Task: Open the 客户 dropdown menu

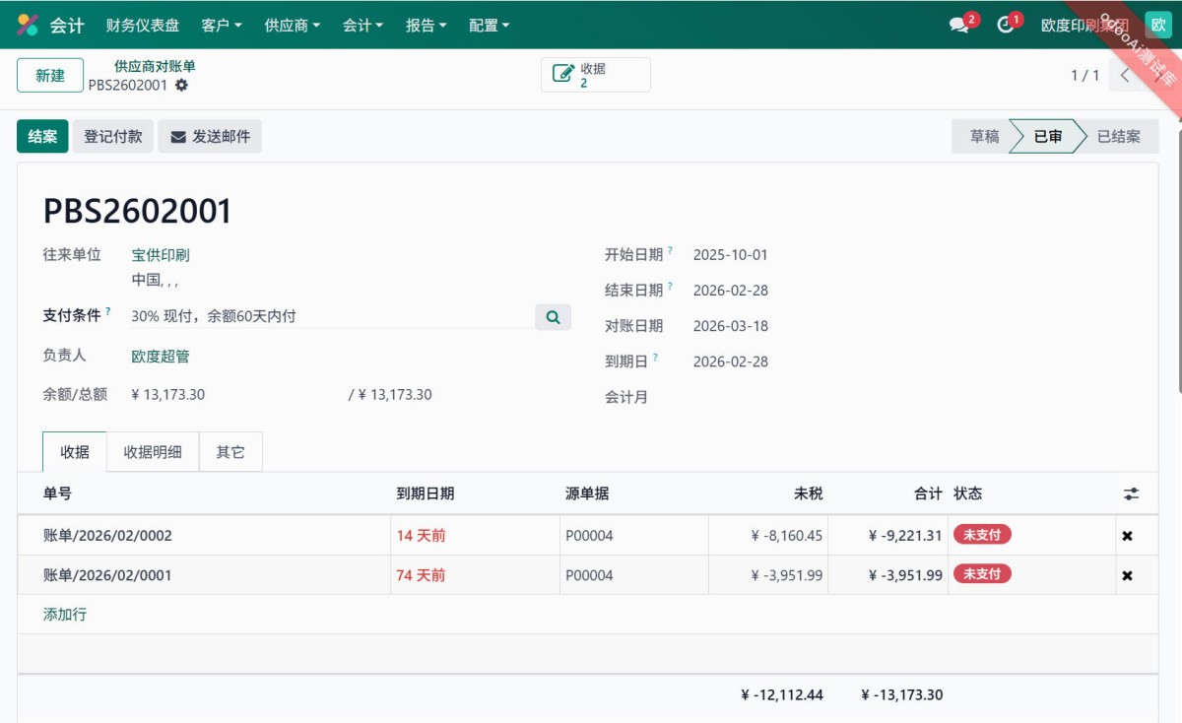Action: coord(222,26)
